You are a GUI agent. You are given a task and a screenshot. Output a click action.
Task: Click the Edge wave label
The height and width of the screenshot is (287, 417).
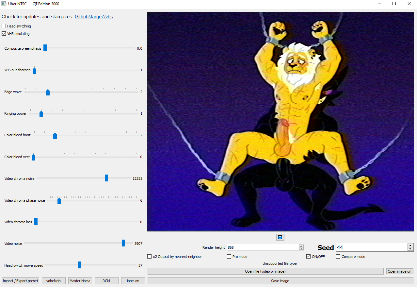(13, 92)
